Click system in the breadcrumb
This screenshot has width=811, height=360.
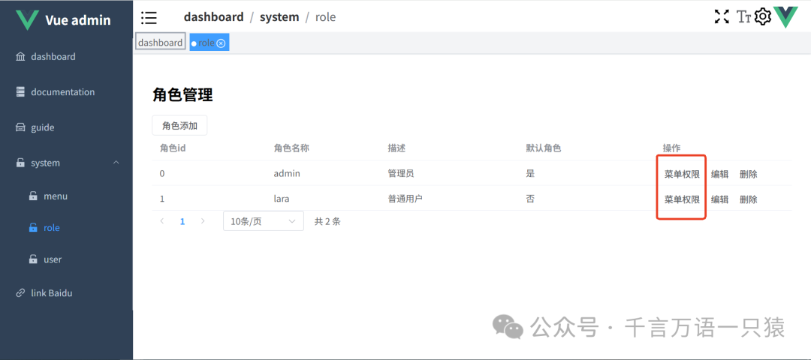(x=279, y=17)
